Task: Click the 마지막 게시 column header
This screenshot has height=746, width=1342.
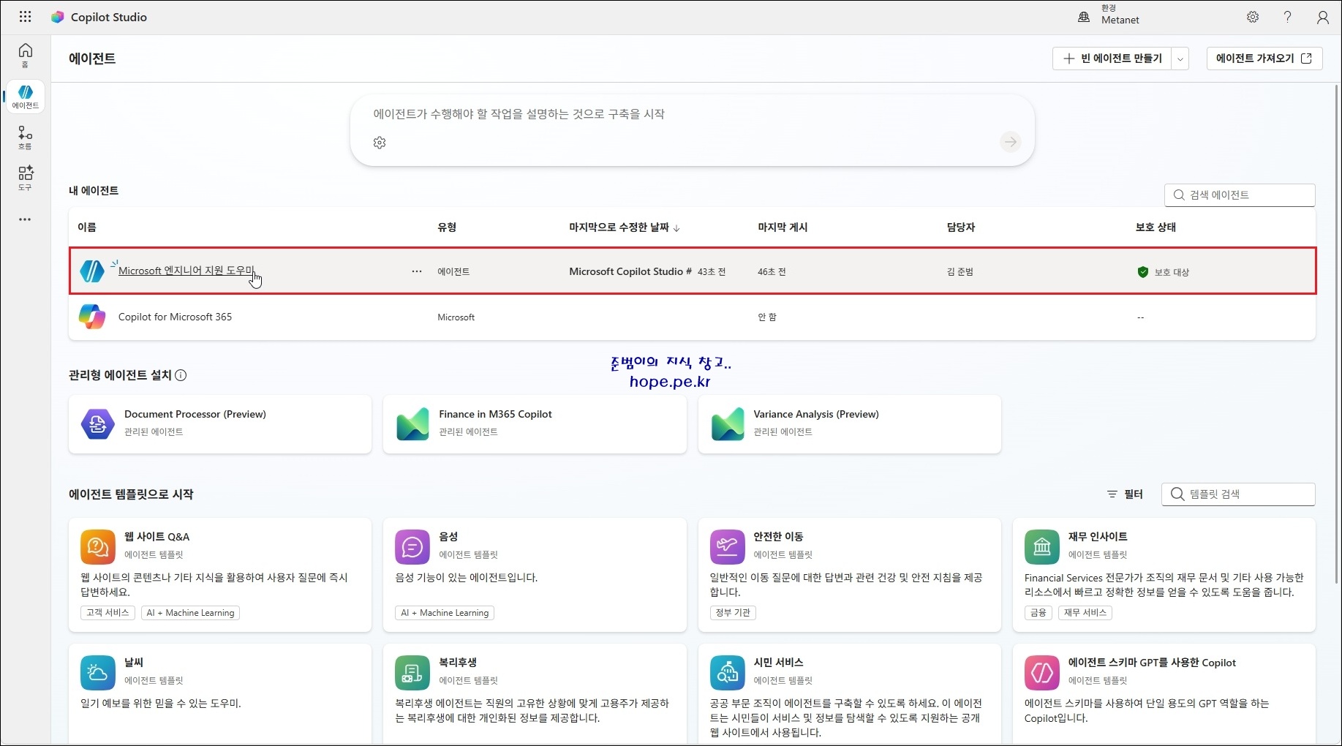Action: (x=783, y=227)
